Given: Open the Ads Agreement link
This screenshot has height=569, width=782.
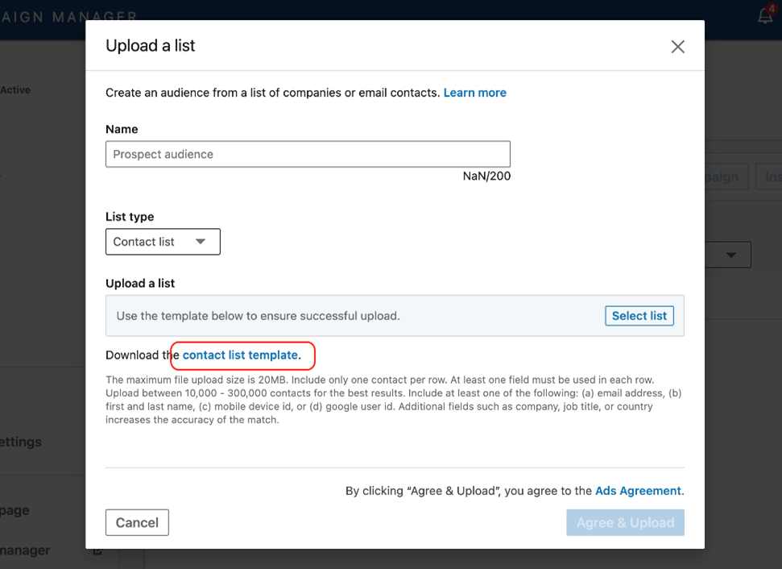Looking at the screenshot, I should click(638, 490).
